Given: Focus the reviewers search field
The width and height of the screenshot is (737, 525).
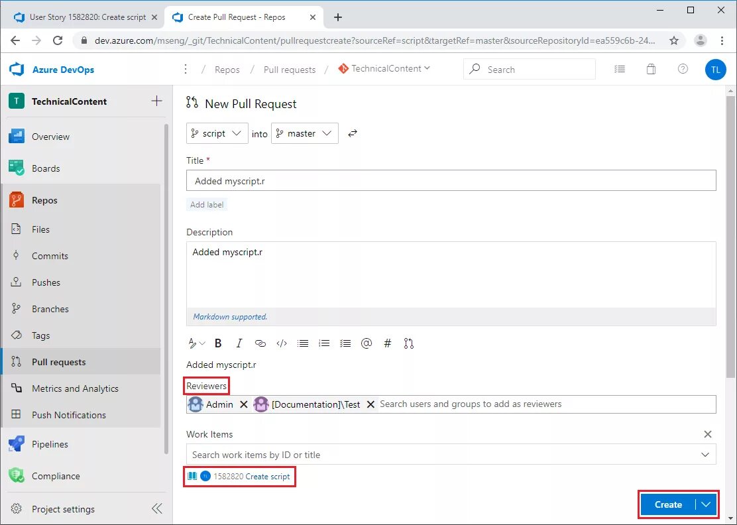Looking at the screenshot, I should 546,404.
